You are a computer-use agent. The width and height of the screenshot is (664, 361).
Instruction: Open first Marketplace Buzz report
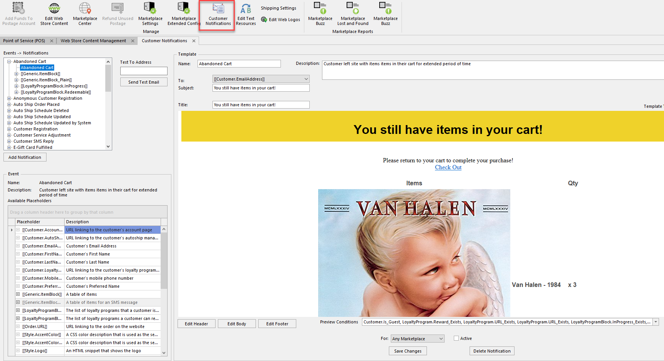[320, 14]
